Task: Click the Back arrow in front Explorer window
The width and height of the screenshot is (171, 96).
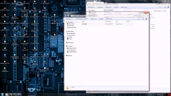Action: tap(66, 16)
